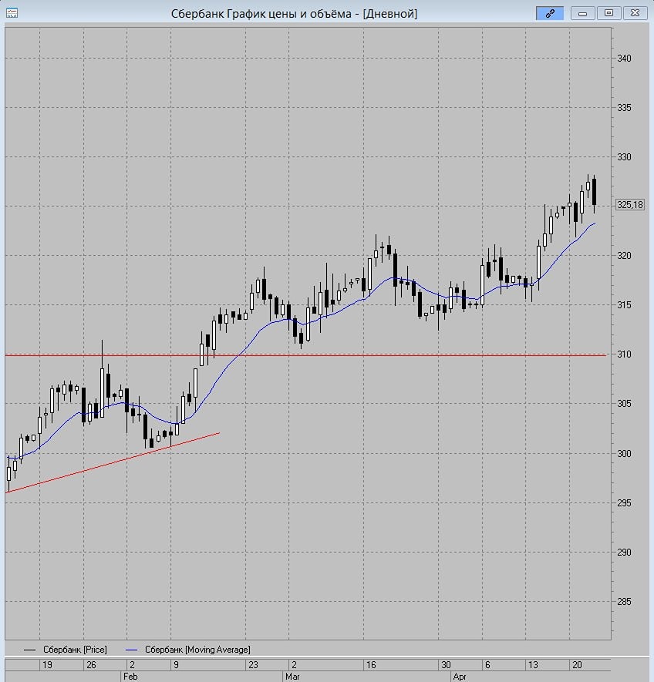The width and height of the screenshot is (654, 682).
Task: Select the Сбербанк [Moving Average] legend entry
Action: point(188,650)
